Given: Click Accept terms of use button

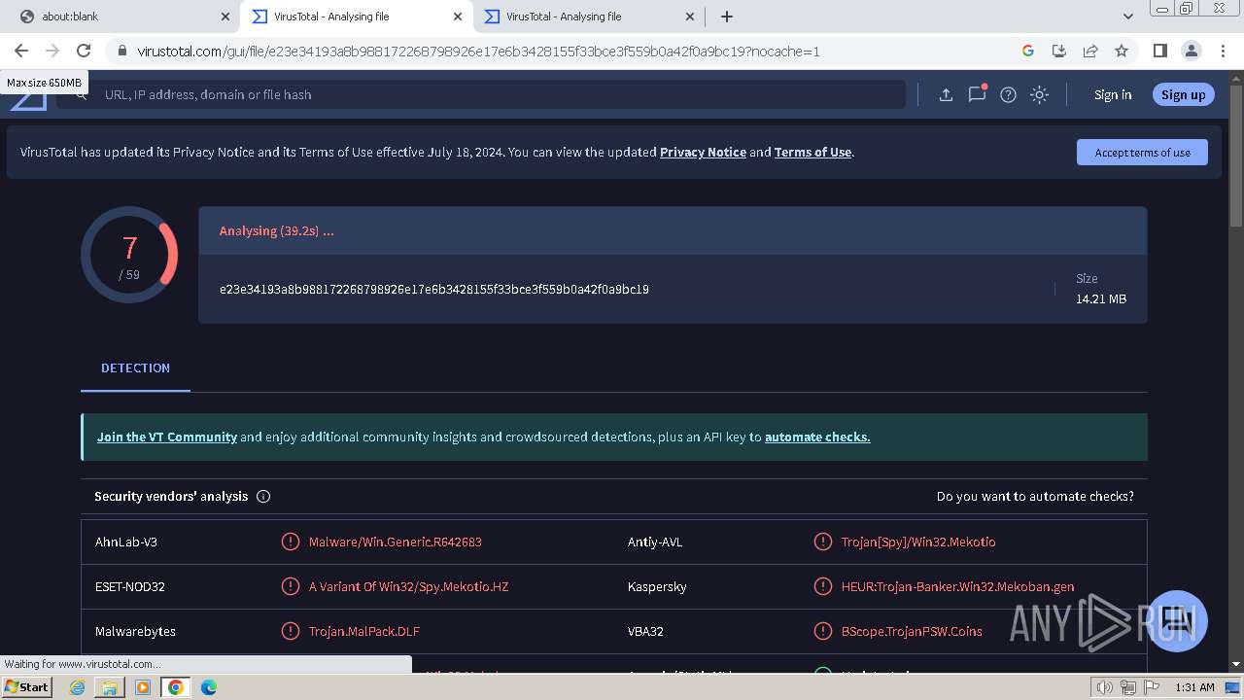Looking at the screenshot, I should pyautogui.click(x=1142, y=153).
